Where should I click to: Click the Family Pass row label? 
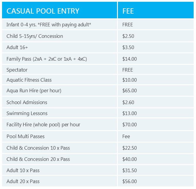(x=47, y=59)
